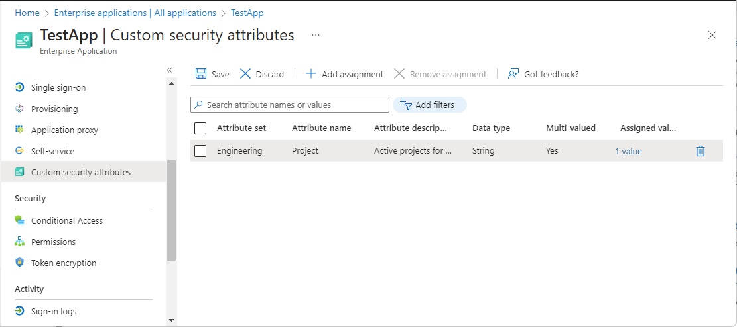737x327 pixels.
Task: Click the Got feedback icon
Action: tap(513, 74)
